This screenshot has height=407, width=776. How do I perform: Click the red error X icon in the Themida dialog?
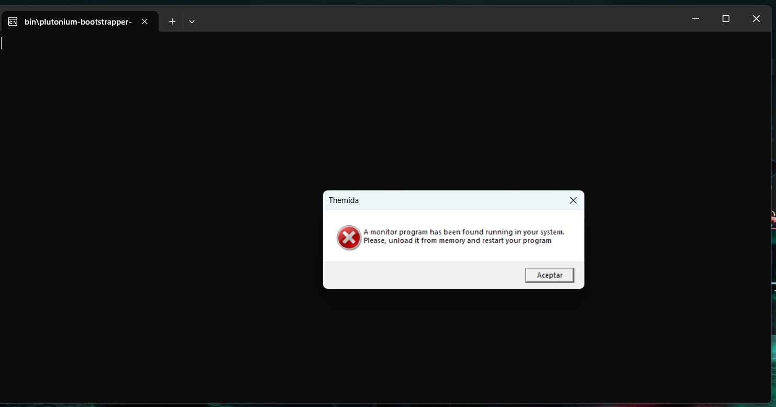pyautogui.click(x=349, y=238)
